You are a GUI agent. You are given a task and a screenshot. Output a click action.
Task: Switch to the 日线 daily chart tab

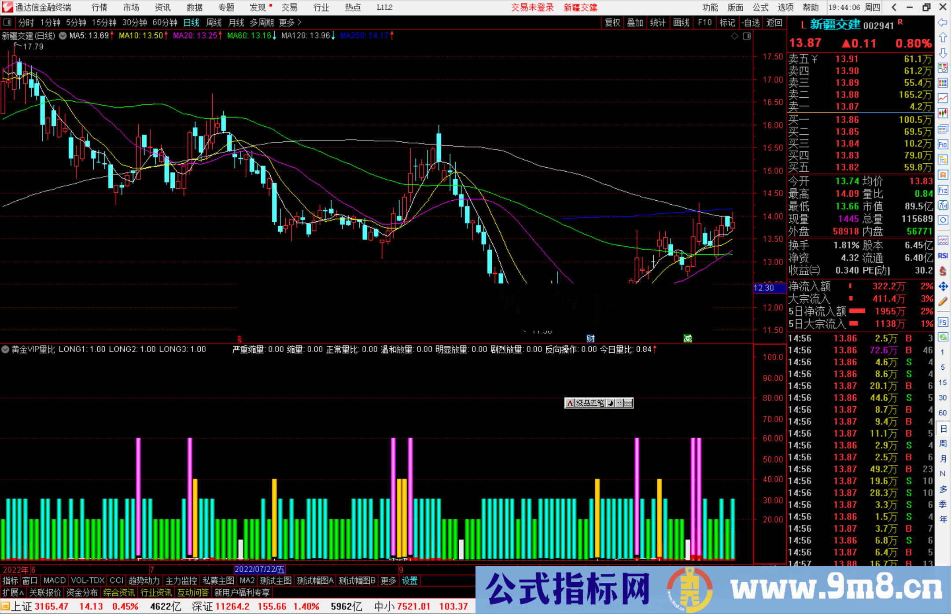tap(192, 22)
